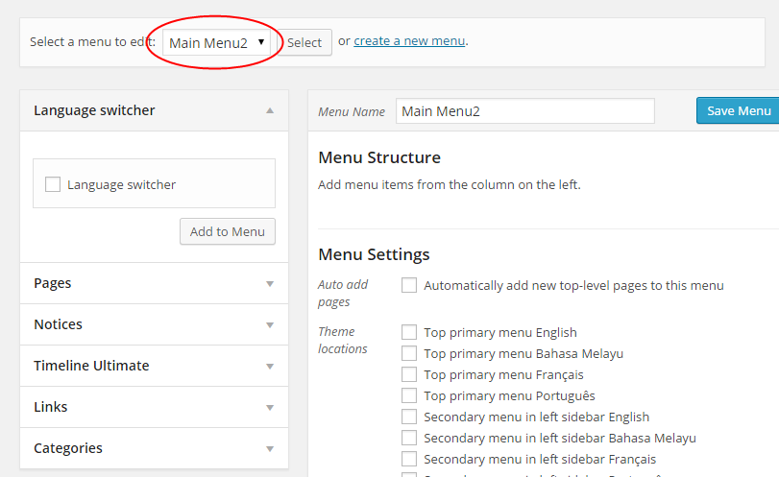Check the Language switcher checkbox
Viewport: 779px width, 477px height.
53,184
